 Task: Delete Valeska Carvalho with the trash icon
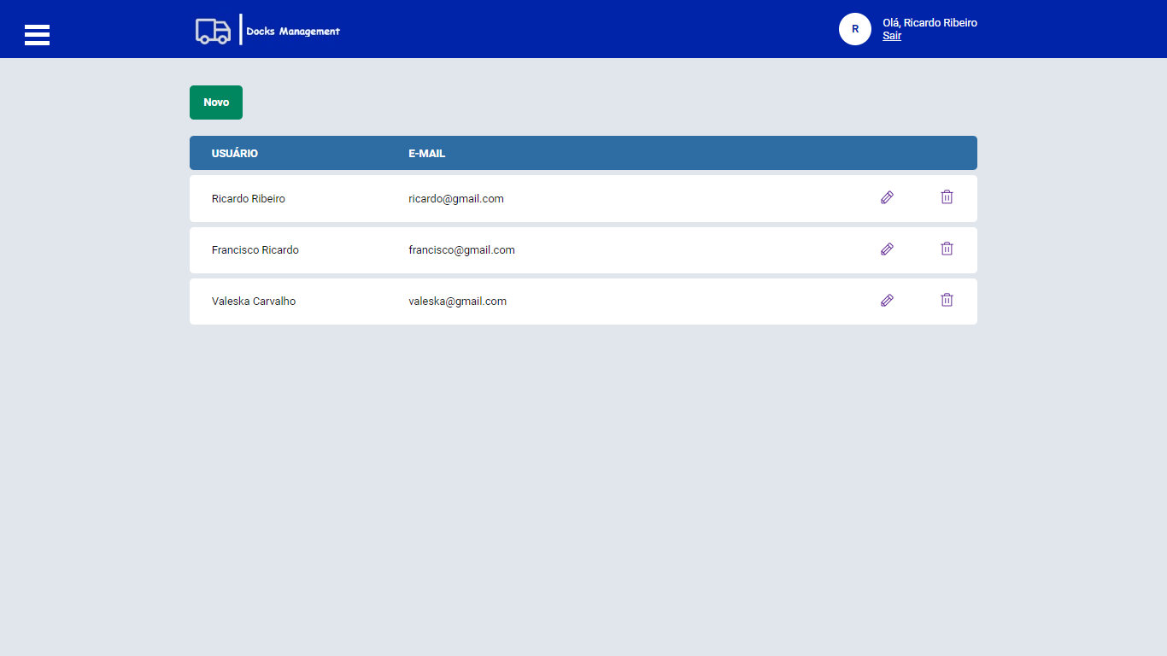[947, 300]
